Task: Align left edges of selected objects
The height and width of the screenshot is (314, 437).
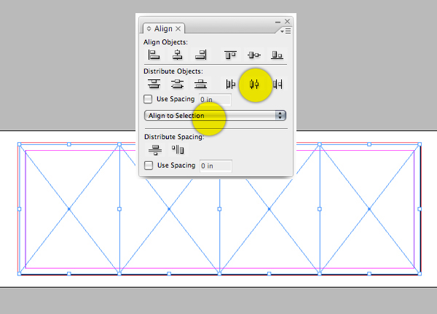Action: pyautogui.click(x=154, y=55)
